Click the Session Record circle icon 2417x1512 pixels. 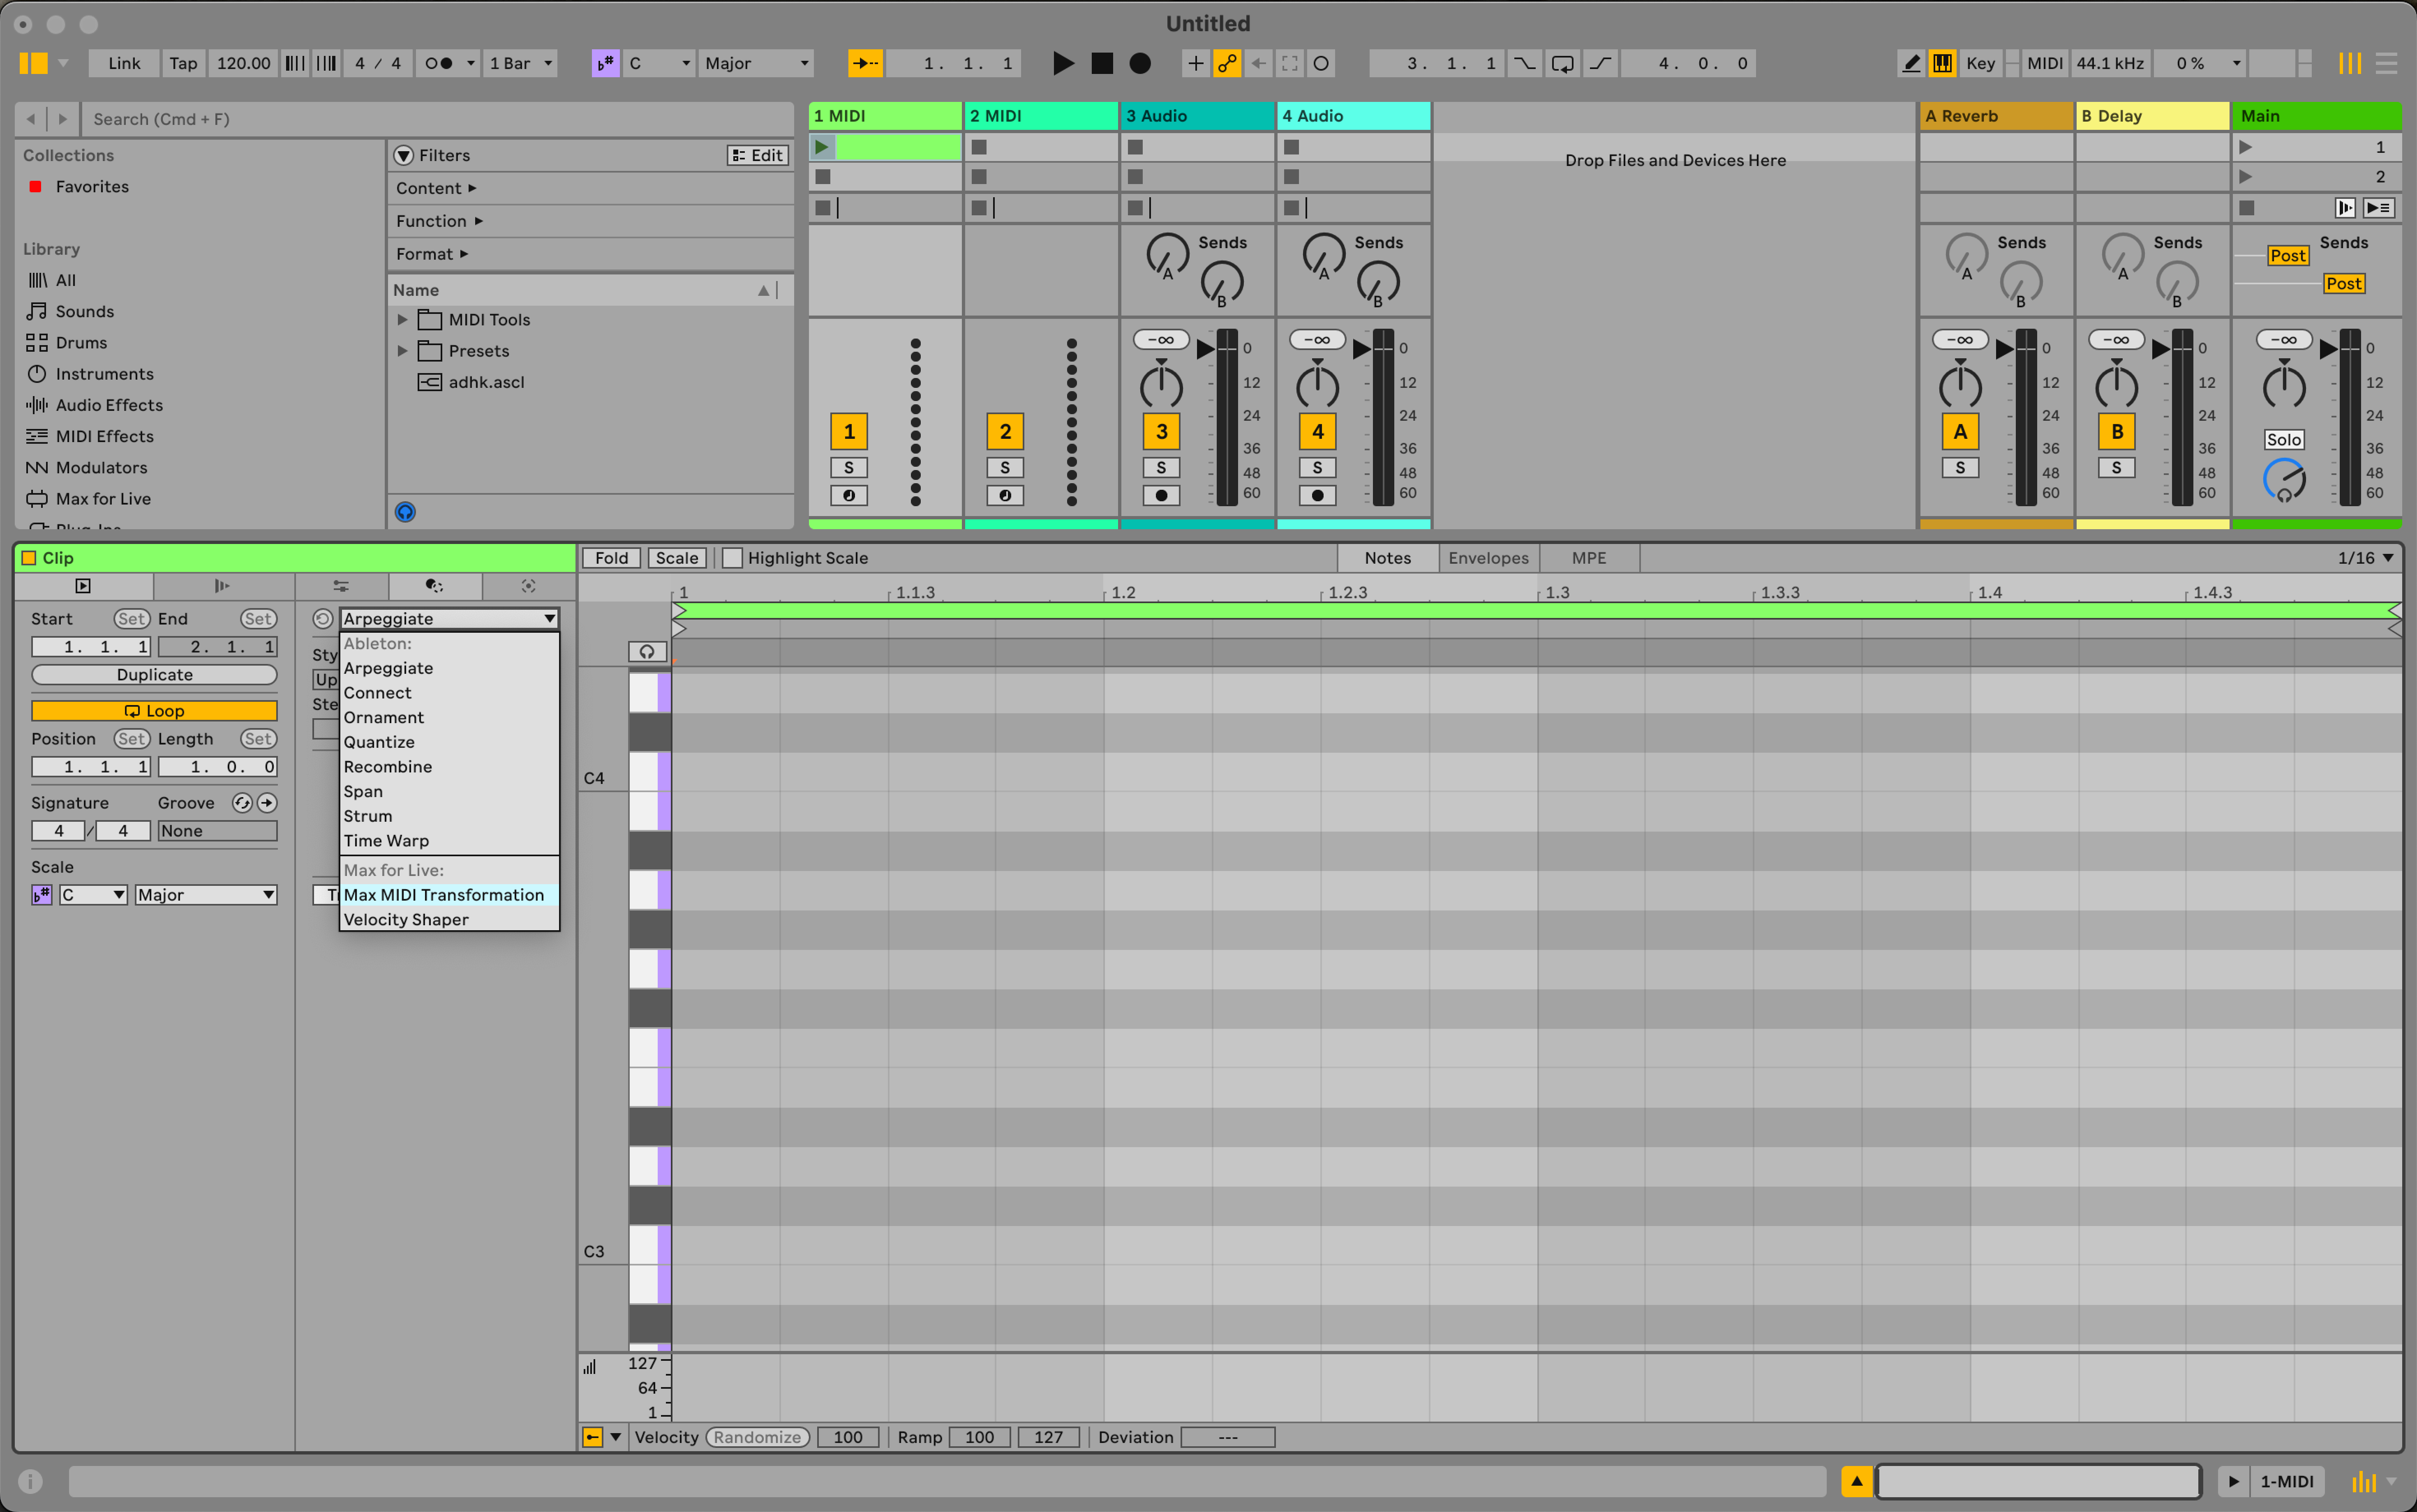coord(1321,63)
